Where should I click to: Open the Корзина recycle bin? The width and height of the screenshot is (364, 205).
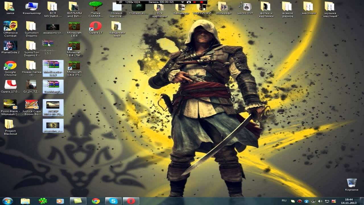tap(351, 184)
